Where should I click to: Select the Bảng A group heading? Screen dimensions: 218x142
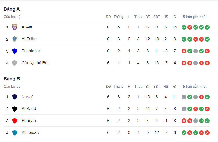point(12,9)
